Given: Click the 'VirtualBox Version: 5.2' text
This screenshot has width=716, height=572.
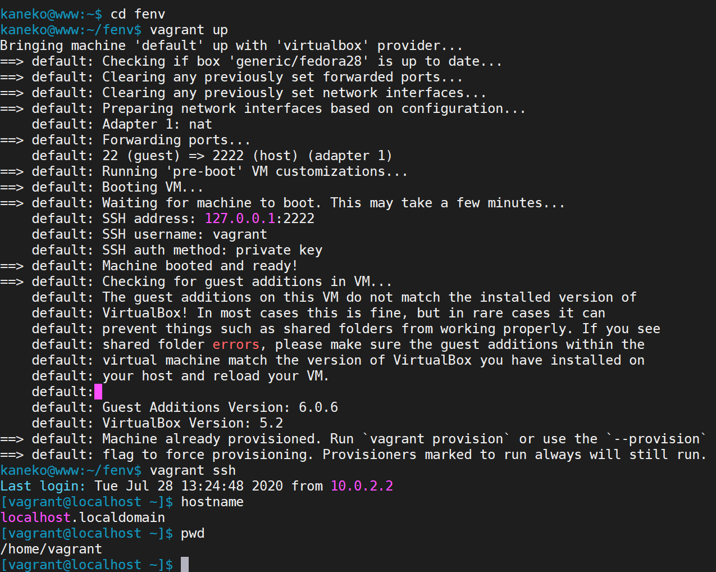Looking at the screenshot, I should click(193, 423).
